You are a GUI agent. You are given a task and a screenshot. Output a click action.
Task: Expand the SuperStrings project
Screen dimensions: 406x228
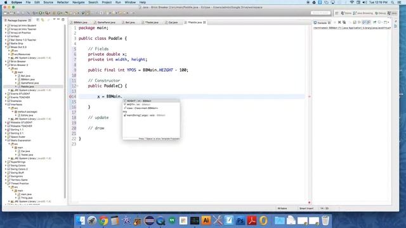[6, 162]
